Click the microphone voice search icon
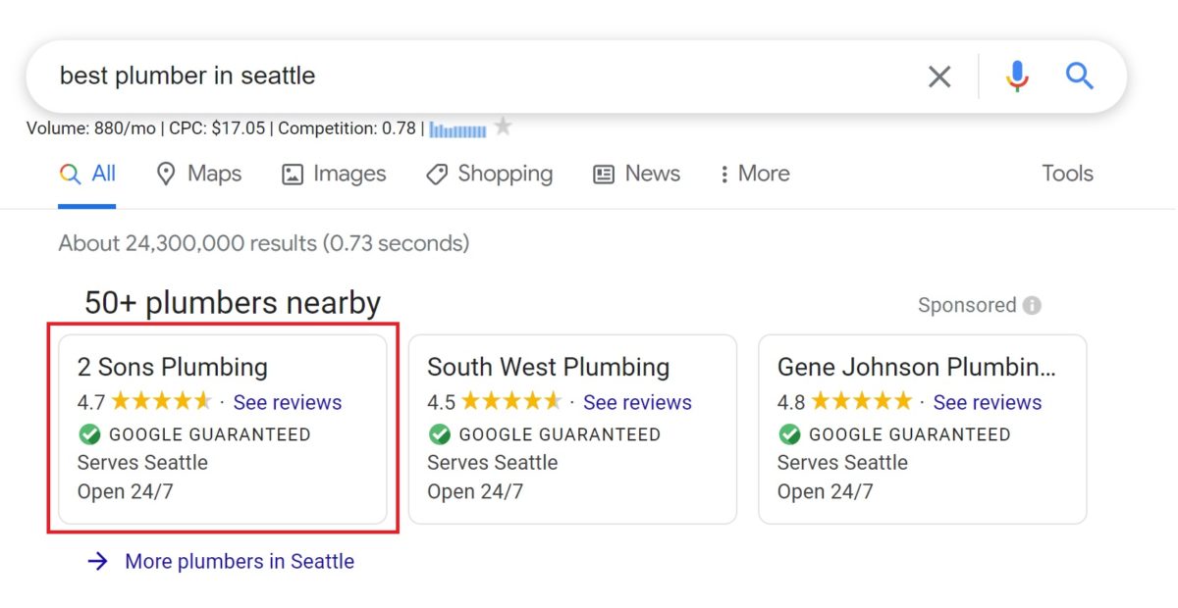 [x=1017, y=75]
